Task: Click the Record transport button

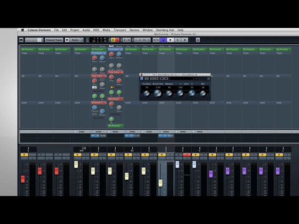Action: pyautogui.click(x=184, y=40)
